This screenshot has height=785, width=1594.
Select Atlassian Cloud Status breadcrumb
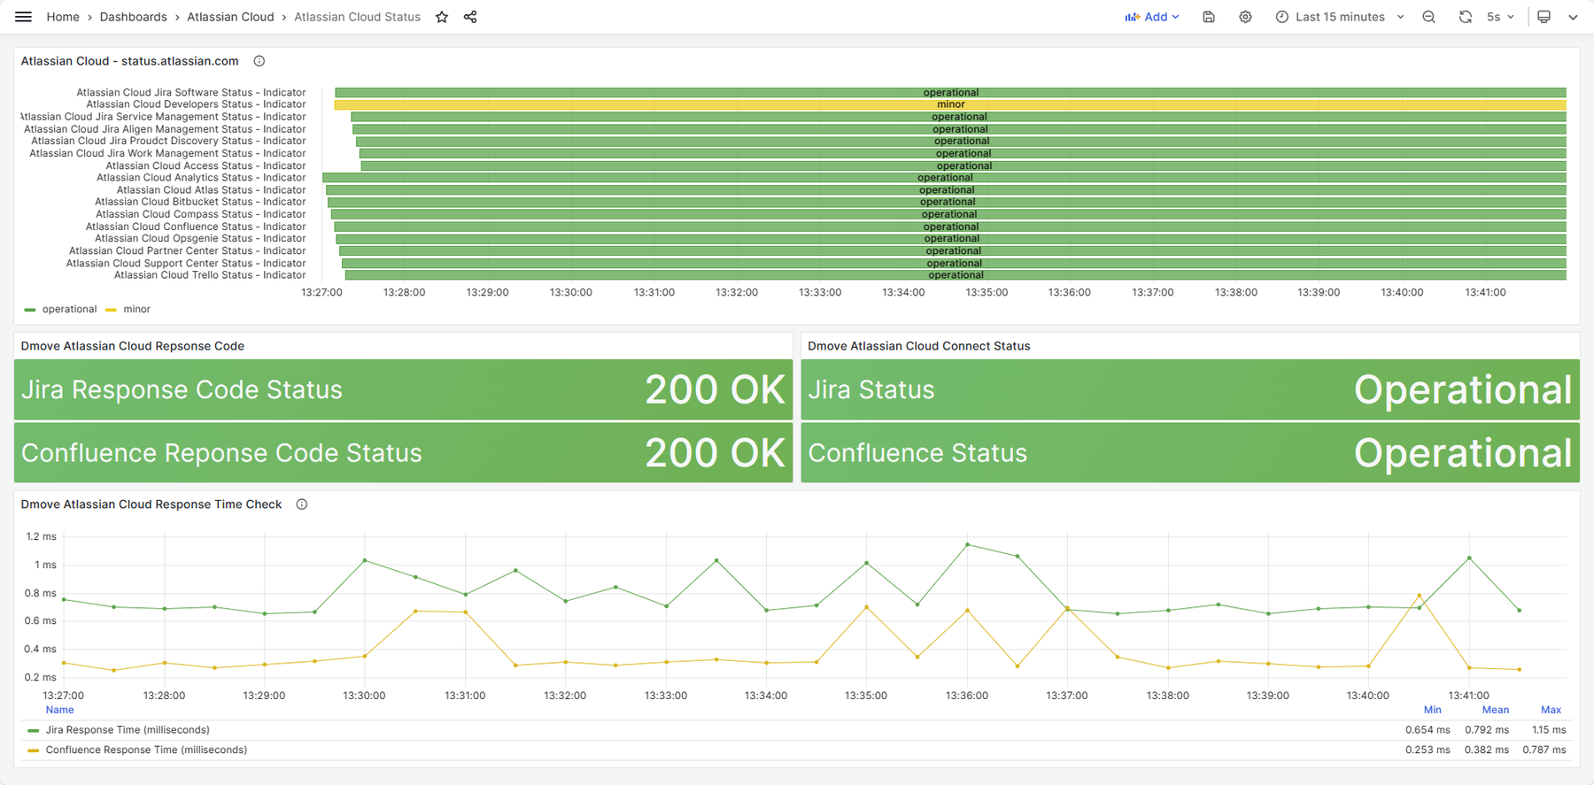357,17
